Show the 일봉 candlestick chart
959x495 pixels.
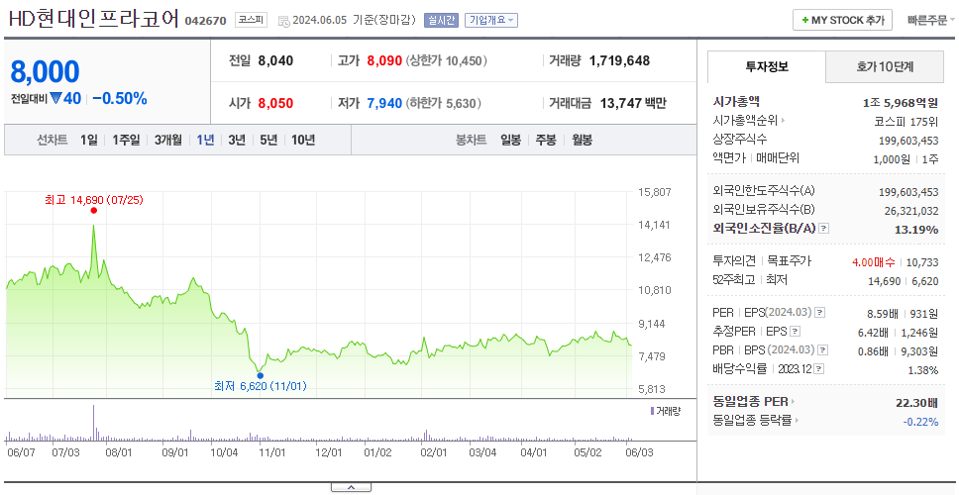pyautogui.click(x=510, y=140)
